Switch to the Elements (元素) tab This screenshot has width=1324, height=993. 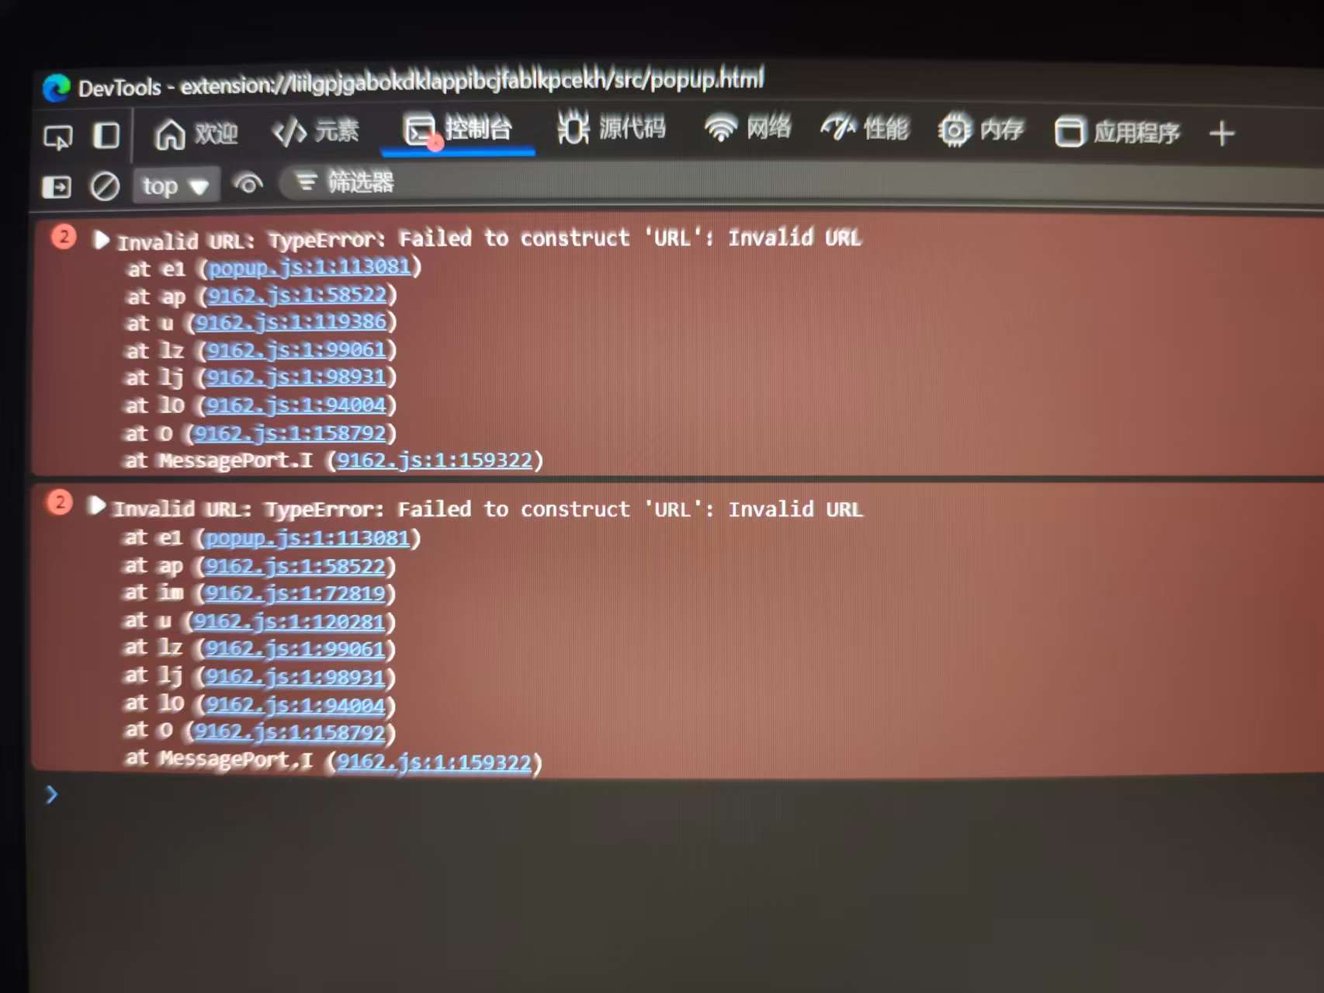(x=316, y=132)
